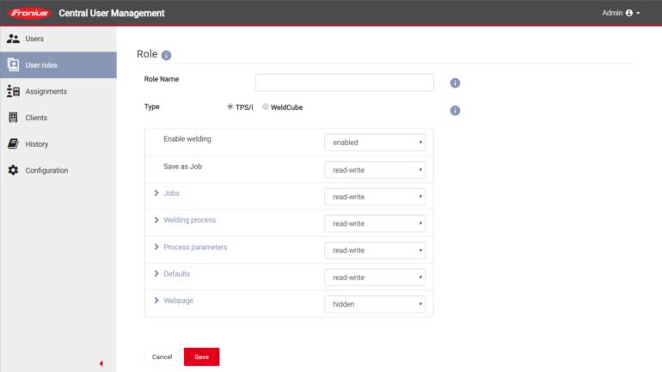662x372 pixels.
Task: Select the TPS/i radio button
Action: 230,107
